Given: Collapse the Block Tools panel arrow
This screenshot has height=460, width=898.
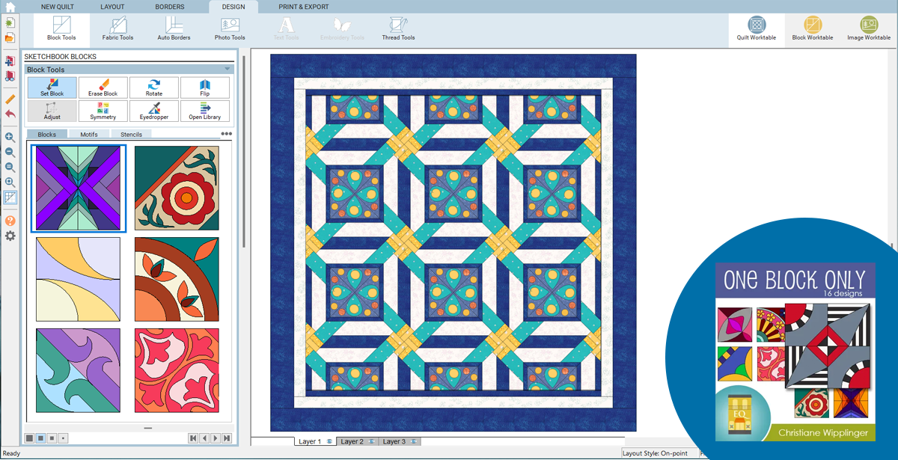Looking at the screenshot, I should pos(227,70).
